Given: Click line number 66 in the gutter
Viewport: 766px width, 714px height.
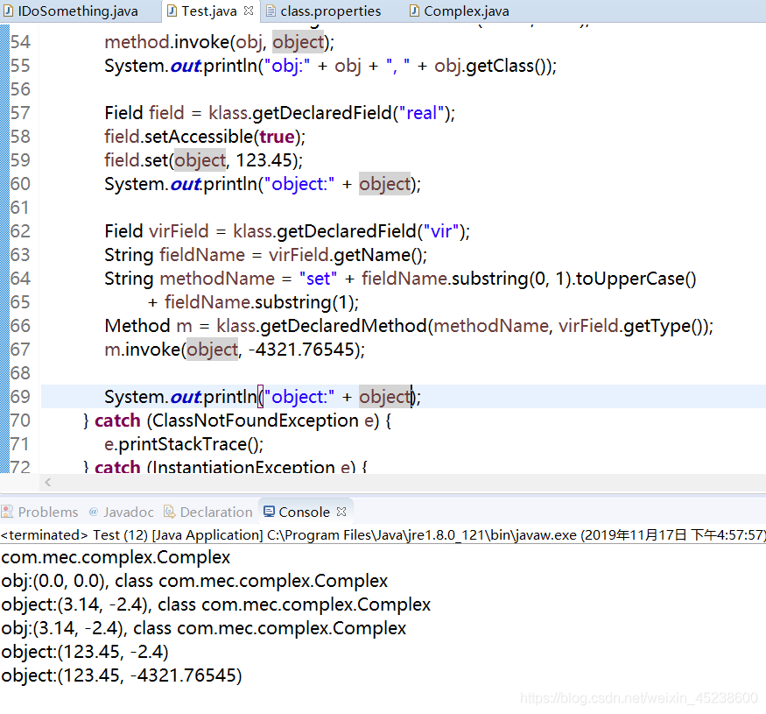Looking at the screenshot, I should (20, 326).
